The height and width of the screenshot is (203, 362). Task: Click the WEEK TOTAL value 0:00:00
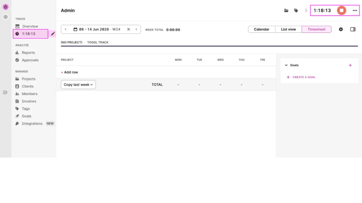click(x=173, y=30)
